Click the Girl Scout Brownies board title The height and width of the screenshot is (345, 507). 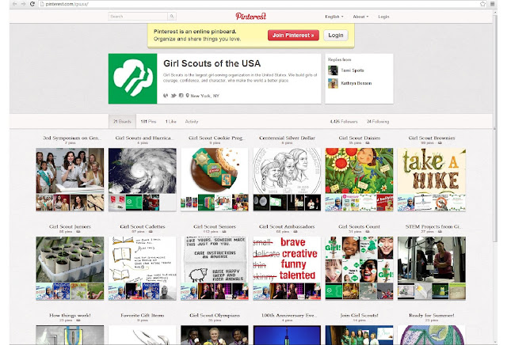coord(432,138)
